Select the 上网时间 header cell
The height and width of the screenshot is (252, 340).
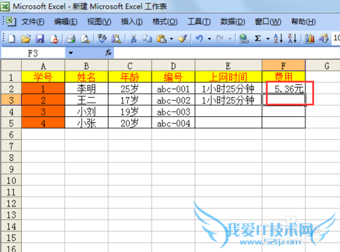(228, 77)
